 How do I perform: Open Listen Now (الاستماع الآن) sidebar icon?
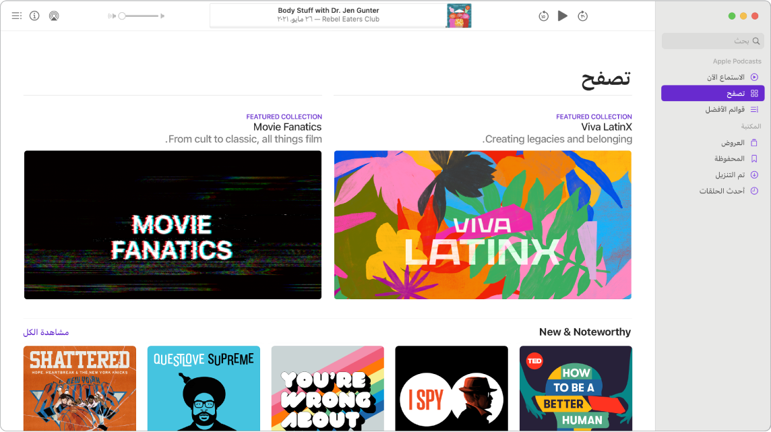coord(755,76)
